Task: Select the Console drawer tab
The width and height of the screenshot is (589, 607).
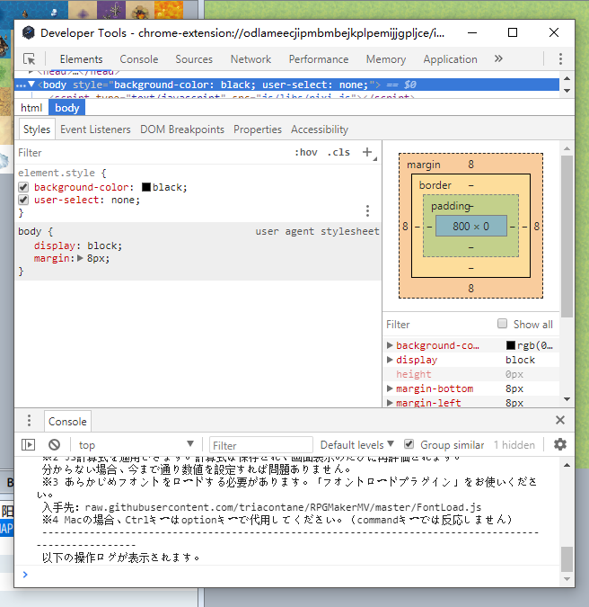Action: [67, 421]
